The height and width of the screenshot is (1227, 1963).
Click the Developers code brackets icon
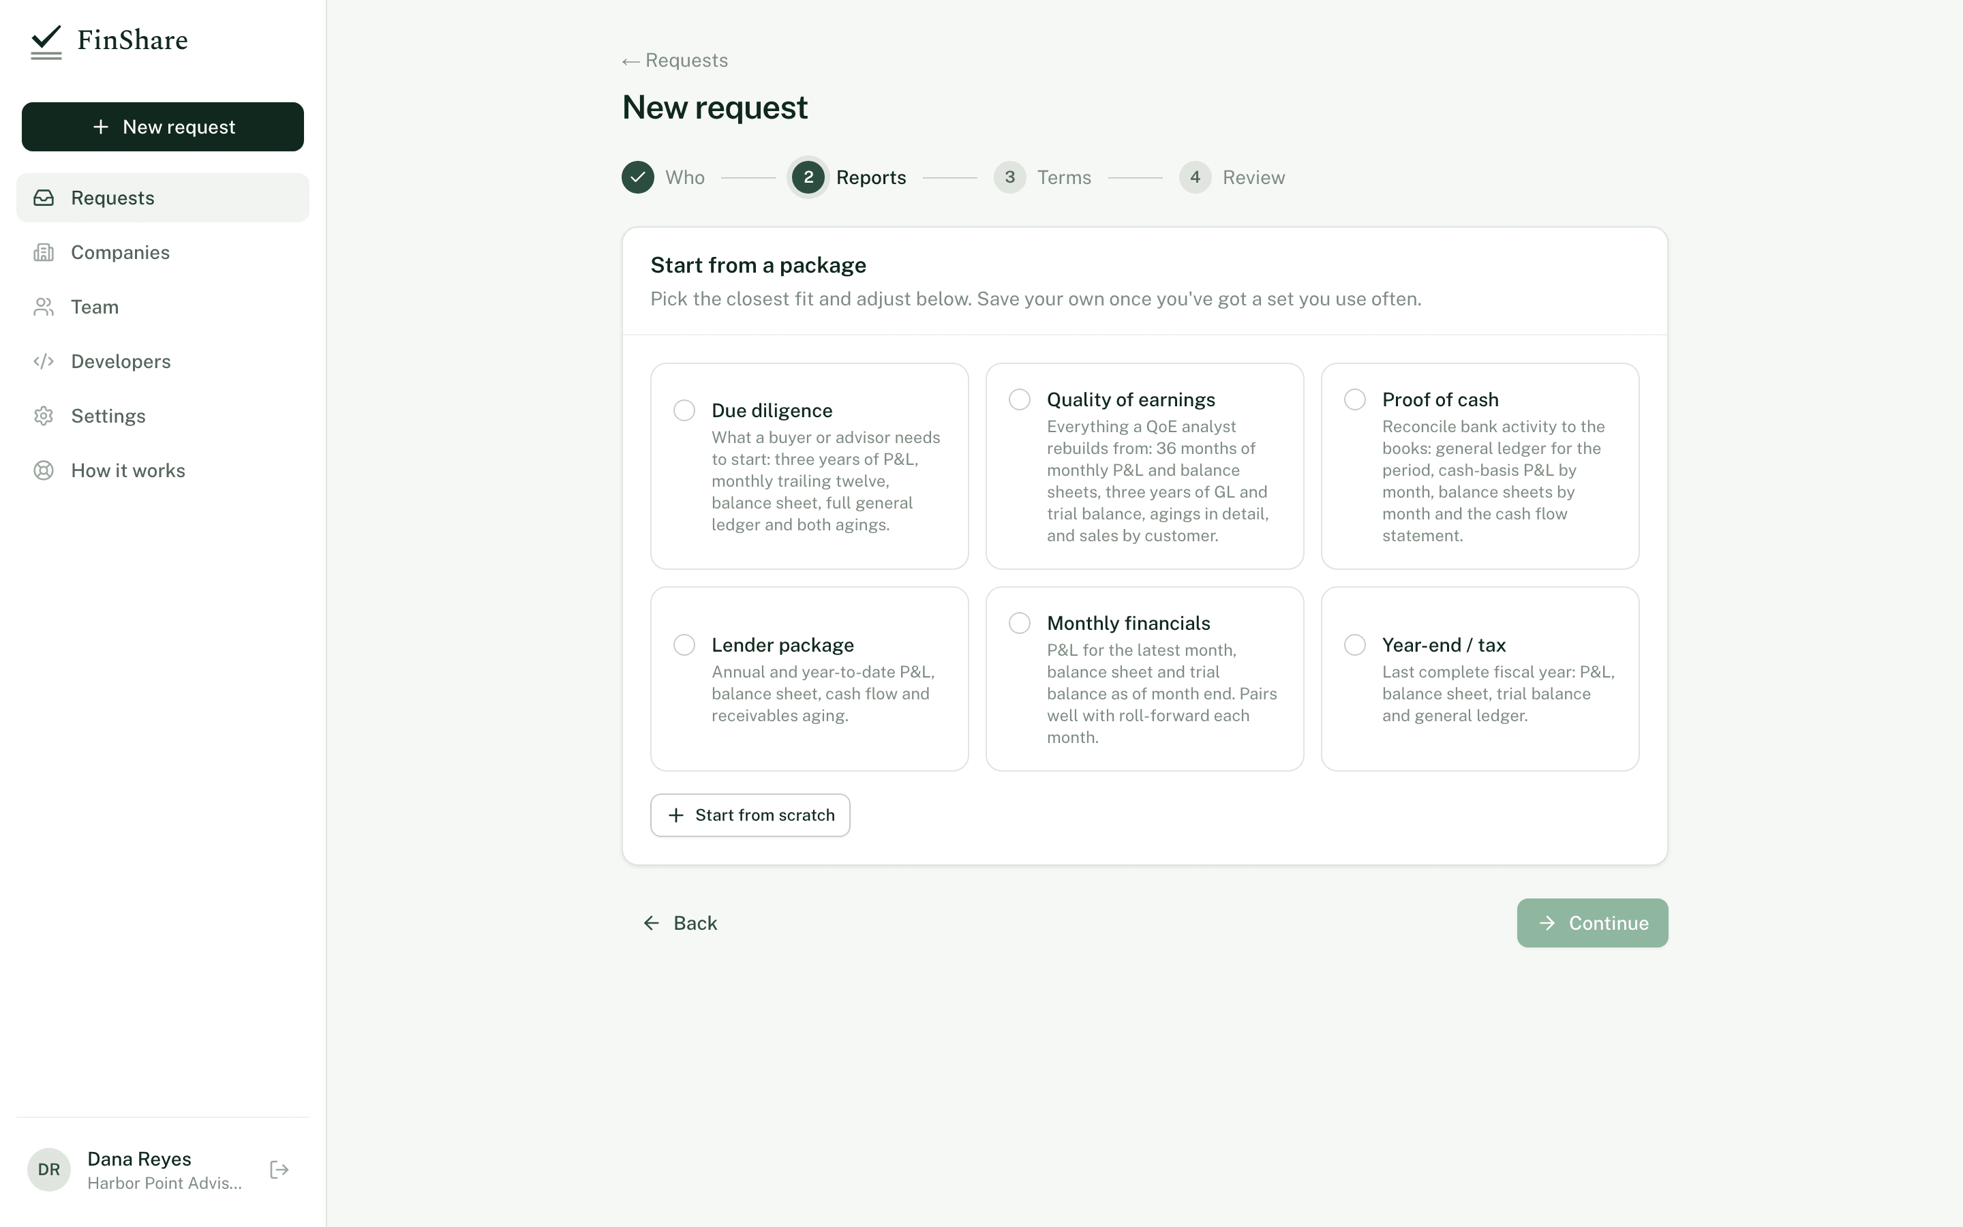[x=44, y=361]
